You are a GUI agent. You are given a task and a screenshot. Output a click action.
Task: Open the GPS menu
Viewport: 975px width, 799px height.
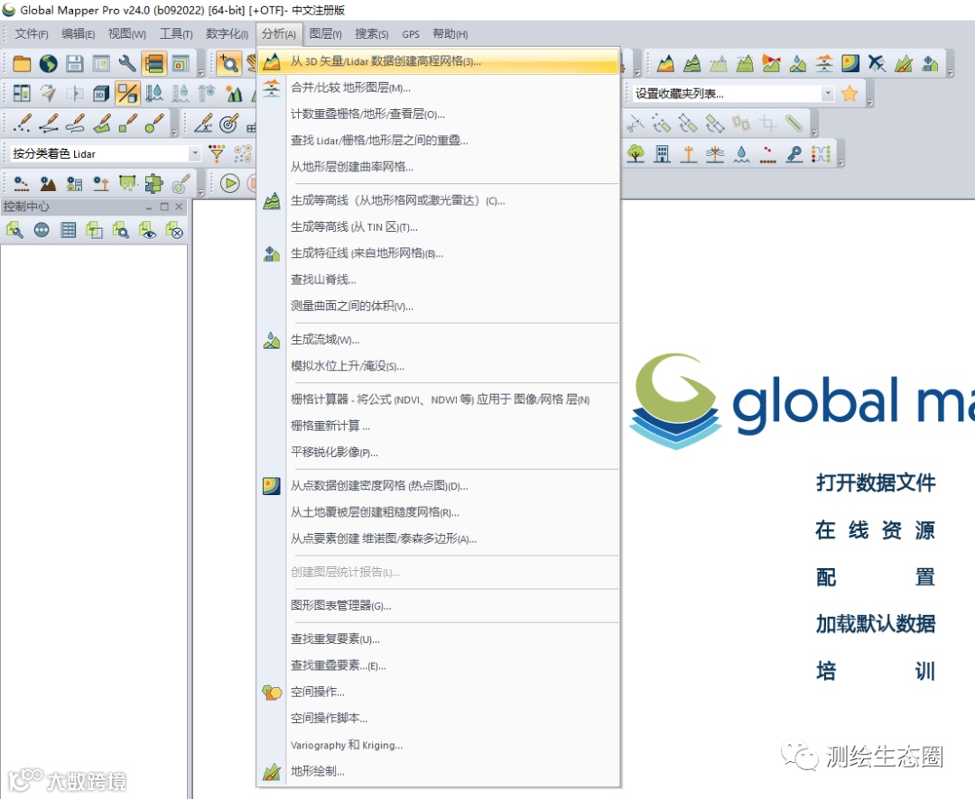click(x=411, y=33)
